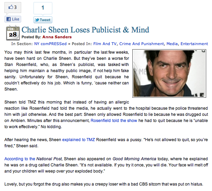Follow the 'Rosenfield told the show' link
212x191 pixels.
[x=114, y=121]
